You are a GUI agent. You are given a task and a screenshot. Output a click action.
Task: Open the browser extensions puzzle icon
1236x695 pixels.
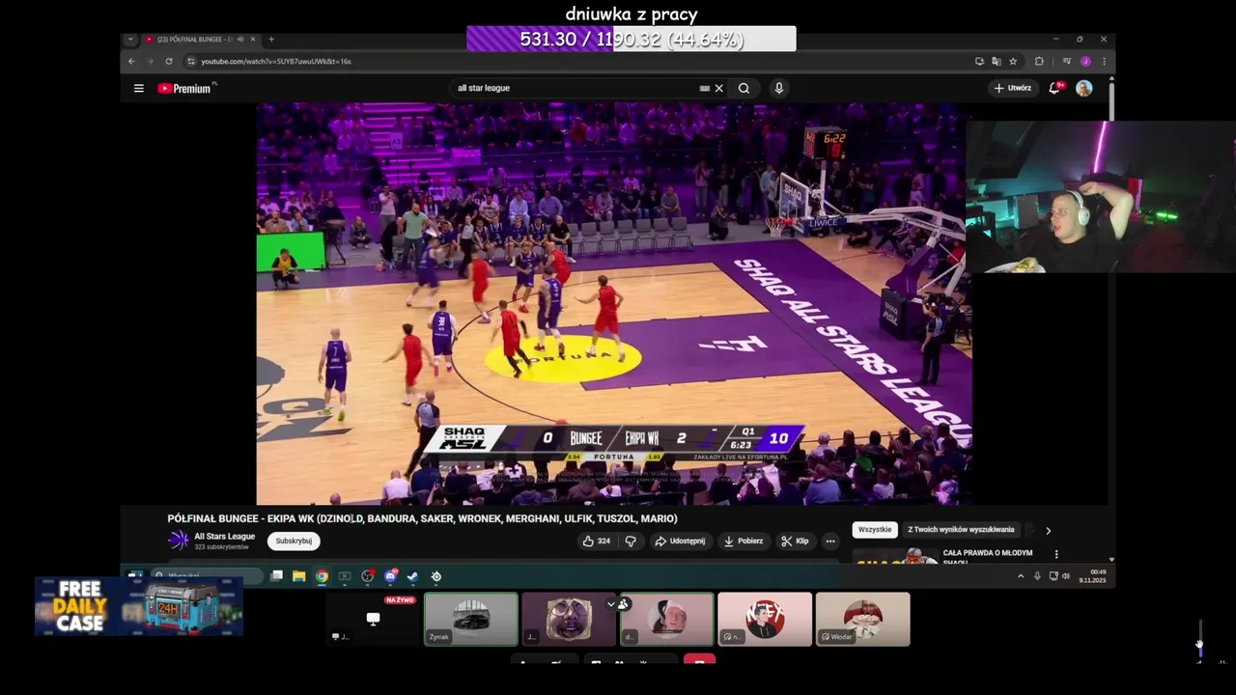(1039, 61)
